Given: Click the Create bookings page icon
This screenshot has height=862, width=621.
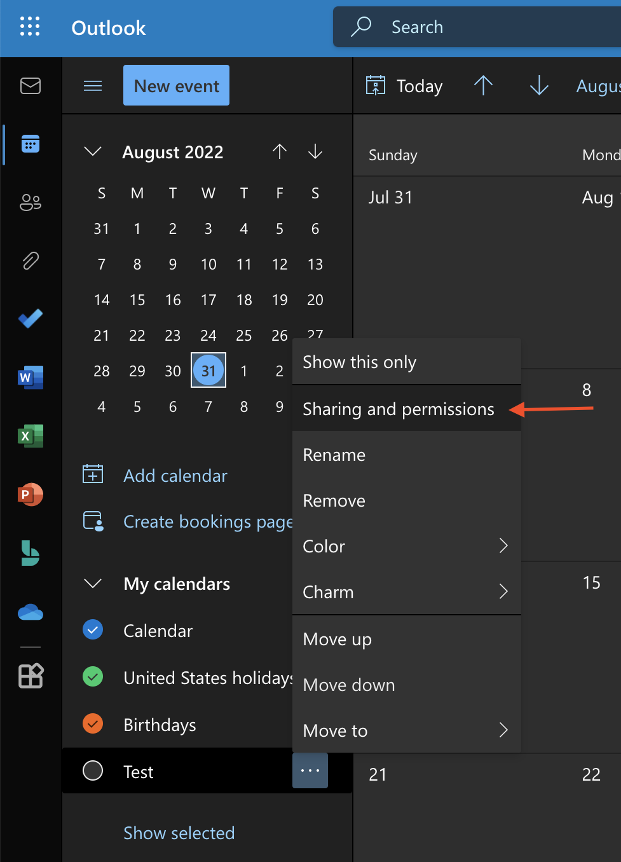Looking at the screenshot, I should 93,521.
